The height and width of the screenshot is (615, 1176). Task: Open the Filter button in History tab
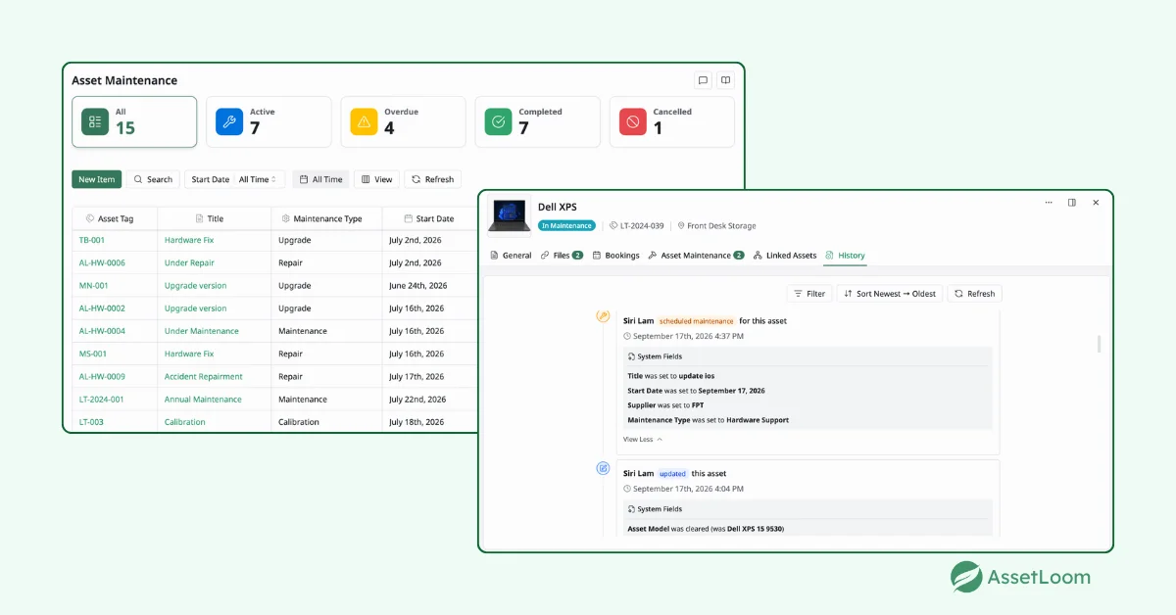coord(808,294)
